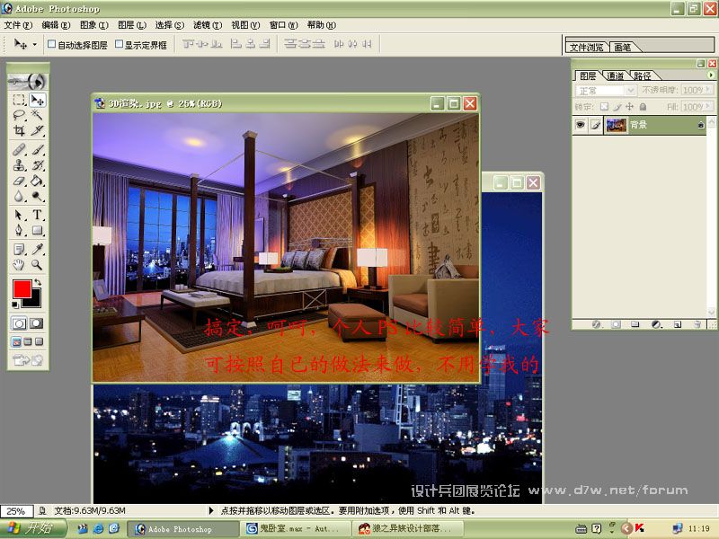This screenshot has height=539, width=719.
Task: Select the Type (T) tool
Action: (x=38, y=216)
